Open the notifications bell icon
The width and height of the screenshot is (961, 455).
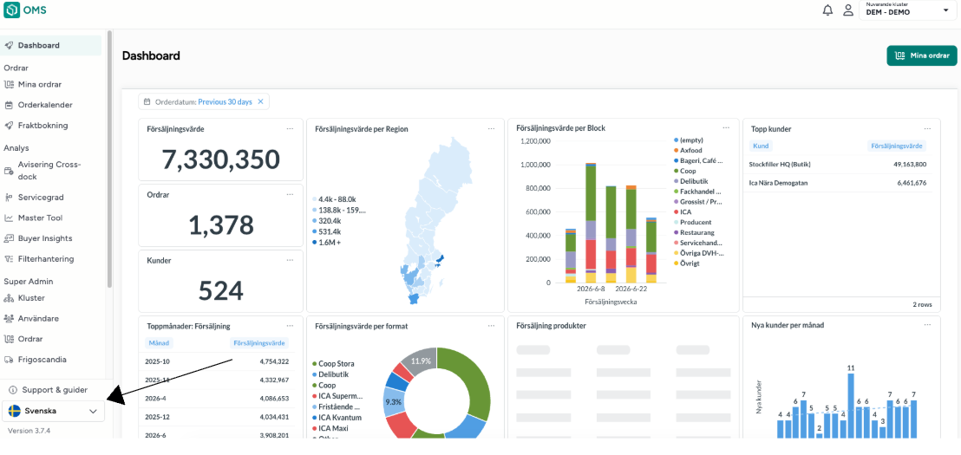click(828, 10)
